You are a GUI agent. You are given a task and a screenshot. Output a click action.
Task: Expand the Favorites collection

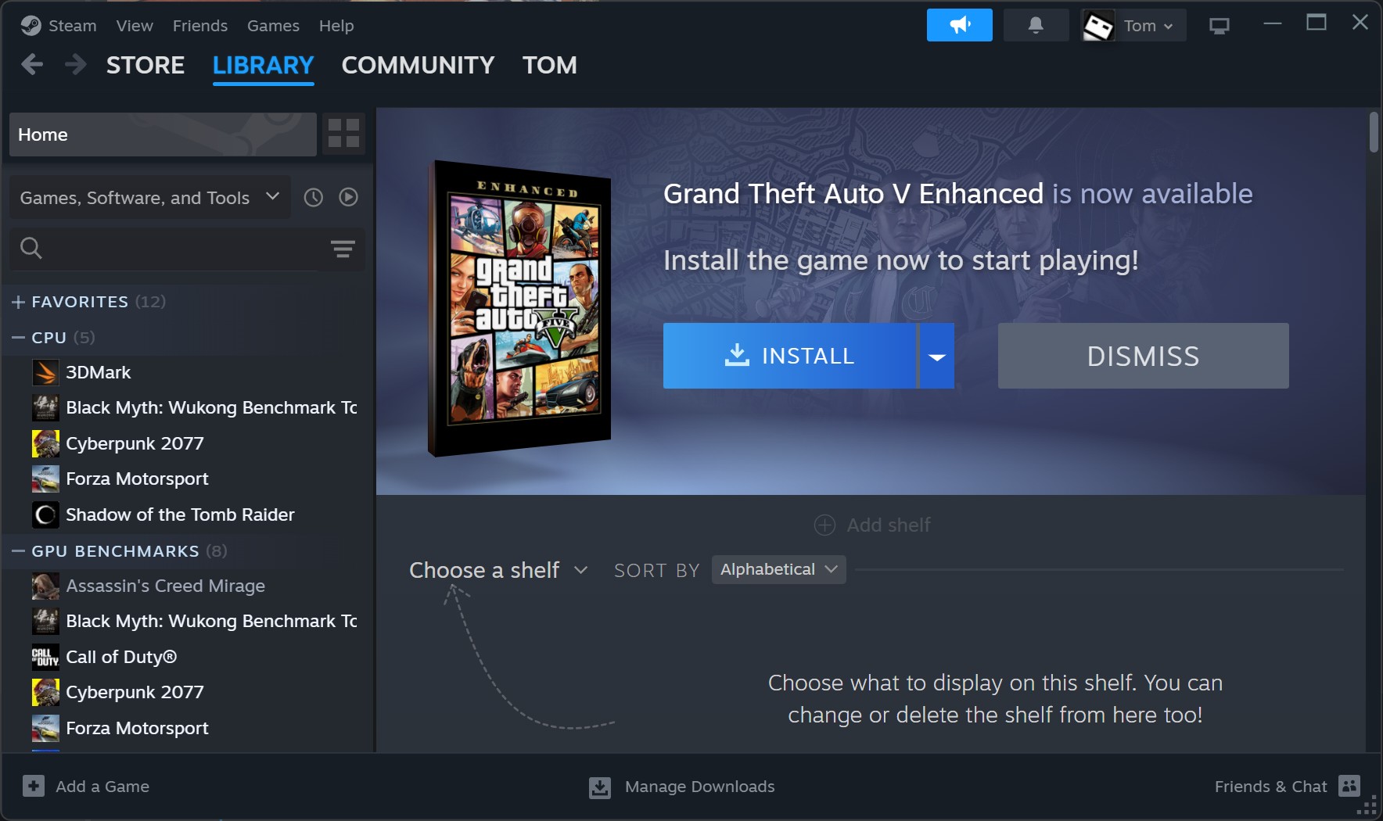(x=19, y=302)
